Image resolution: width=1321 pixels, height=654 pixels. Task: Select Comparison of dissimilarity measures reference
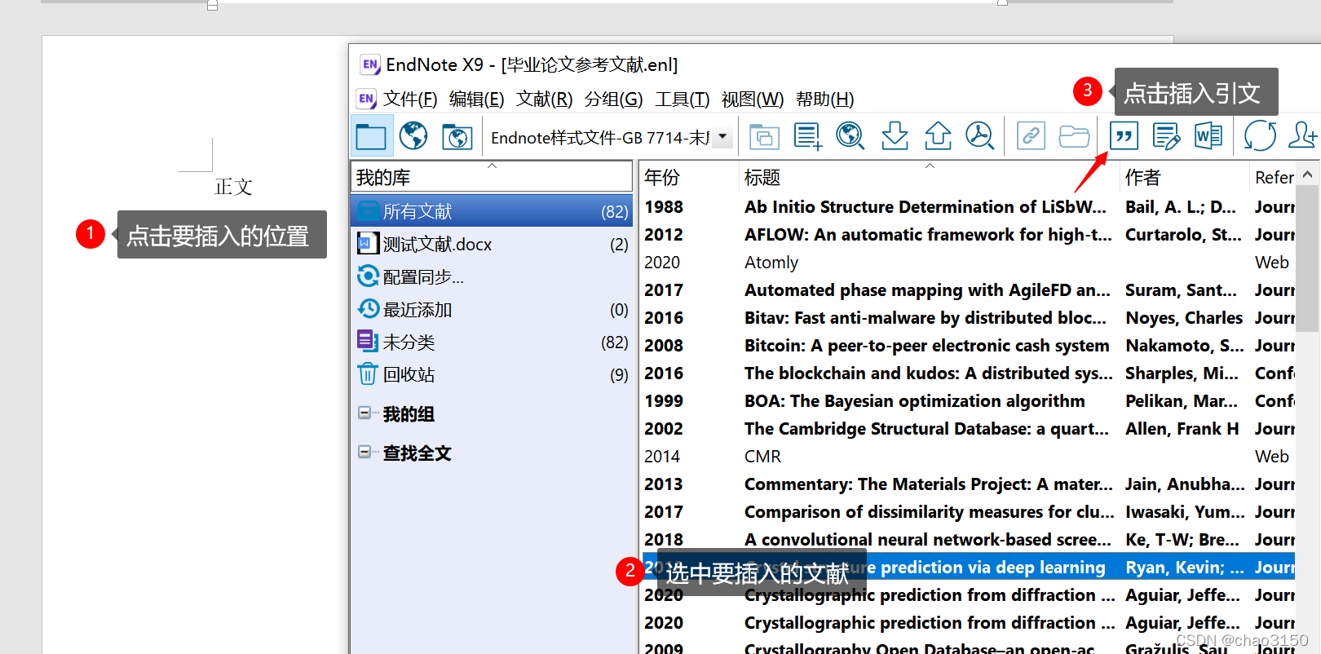click(968, 512)
